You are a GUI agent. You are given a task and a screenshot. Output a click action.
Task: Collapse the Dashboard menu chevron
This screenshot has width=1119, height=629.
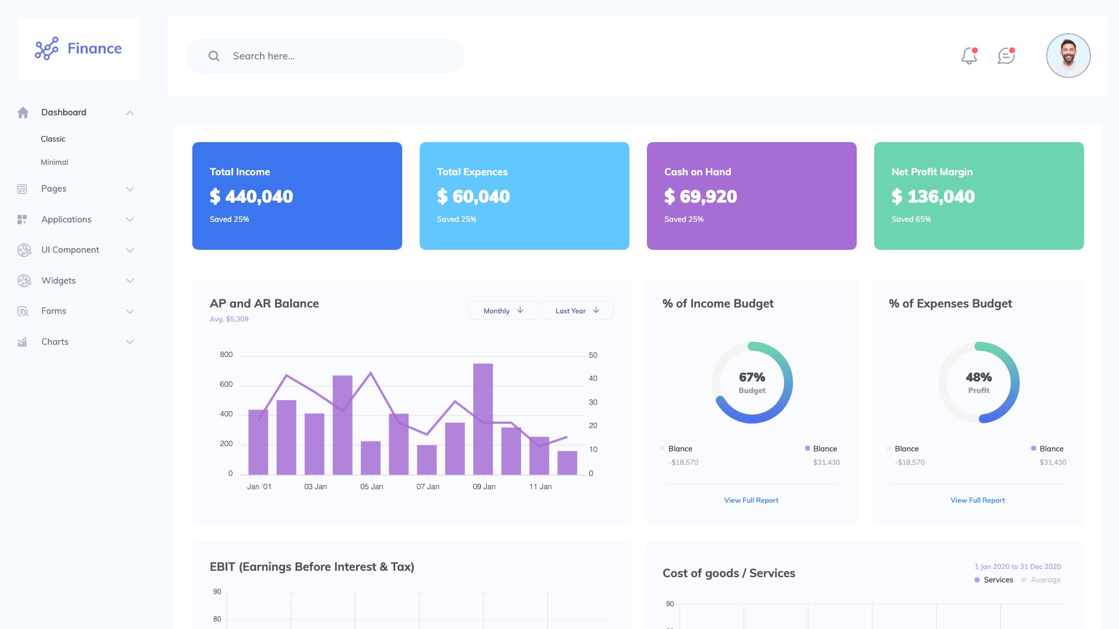(130, 112)
